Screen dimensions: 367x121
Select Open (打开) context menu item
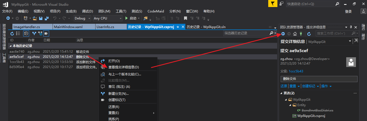click(128, 61)
